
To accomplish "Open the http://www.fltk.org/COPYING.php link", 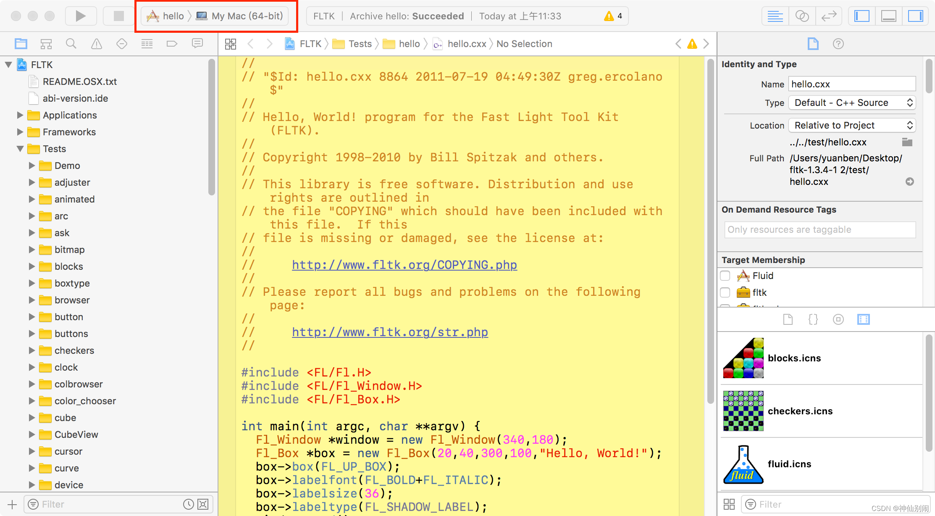I will [x=404, y=264].
